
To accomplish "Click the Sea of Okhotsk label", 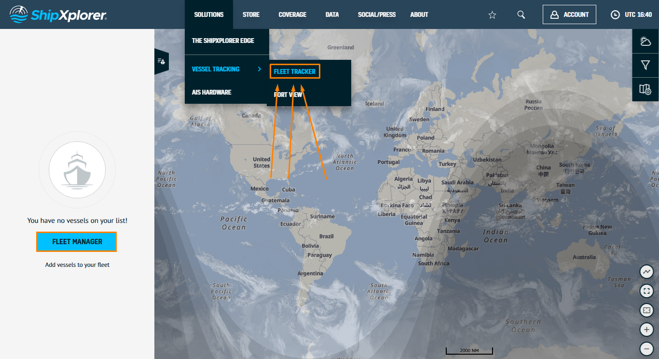I will click(606, 131).
